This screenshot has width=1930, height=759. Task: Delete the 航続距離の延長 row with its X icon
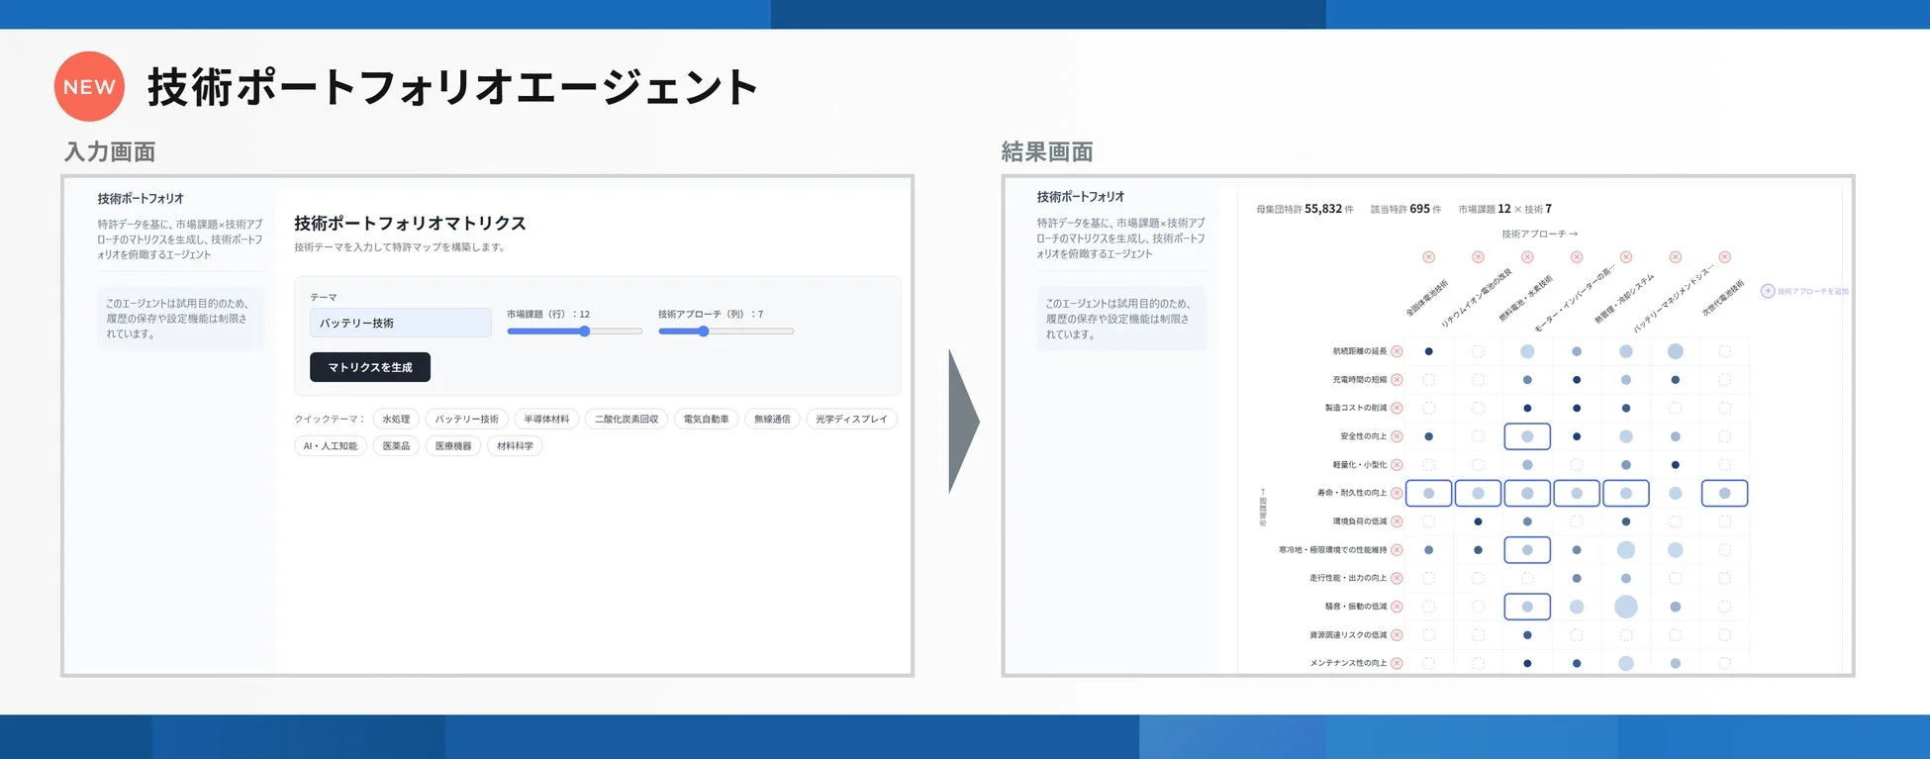pos(1397,351)
